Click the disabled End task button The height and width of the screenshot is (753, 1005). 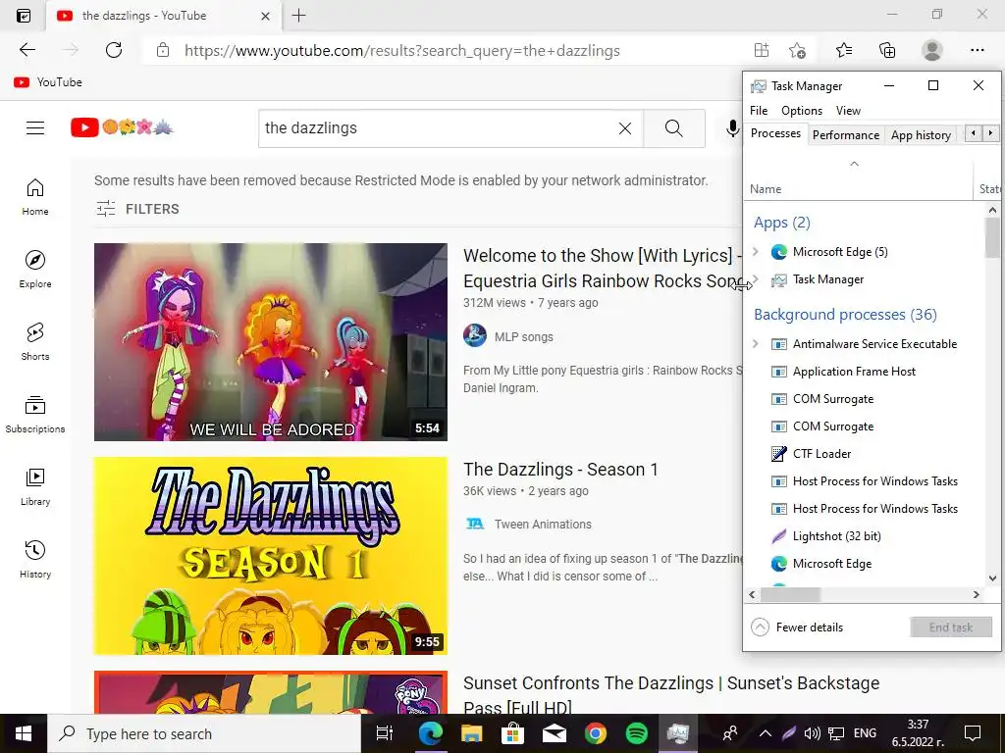coord(950,627)
